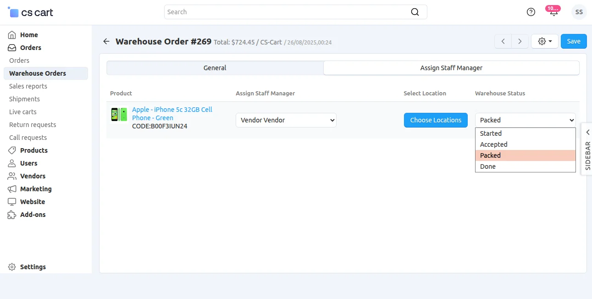This screenshot has width=592, height=299.
Task: Click the Users person icon
Action: [12, 163]
